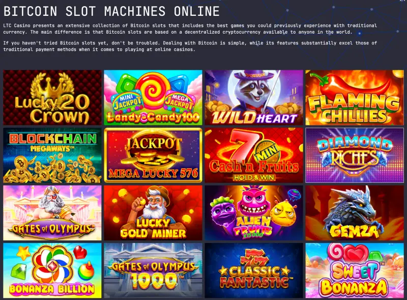
Task: Open the Diamond Riches game tile
Action: coord(355,155)
